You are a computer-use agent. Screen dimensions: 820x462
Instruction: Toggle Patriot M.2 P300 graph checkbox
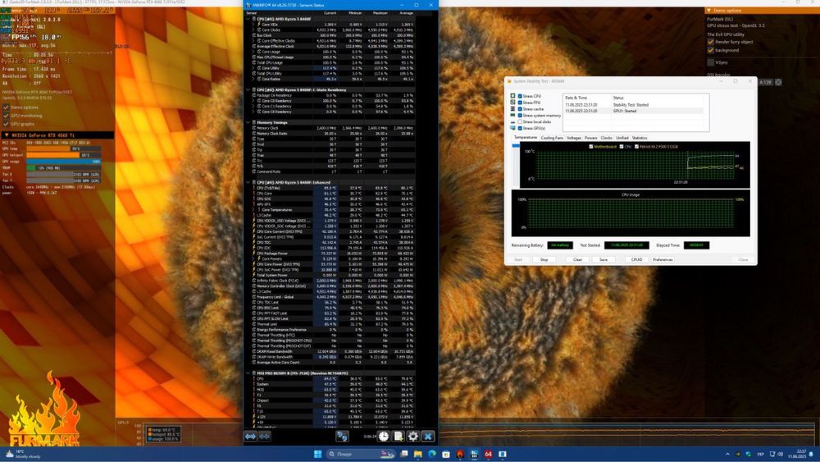click(636, 147)
